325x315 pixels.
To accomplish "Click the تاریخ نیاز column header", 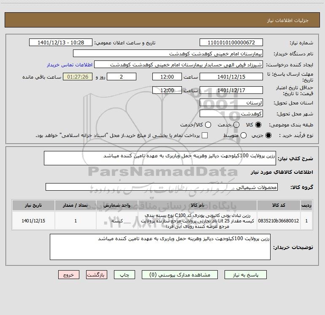I will (x=33, y=205).
